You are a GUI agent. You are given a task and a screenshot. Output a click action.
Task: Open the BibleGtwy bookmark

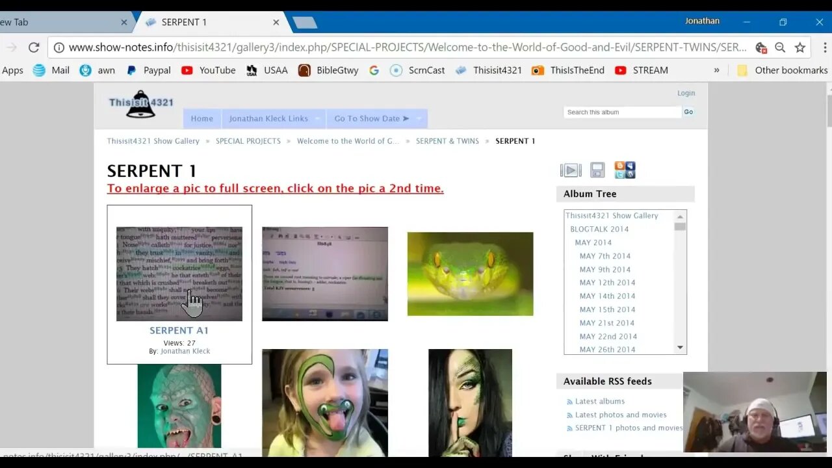pos(328,70)
